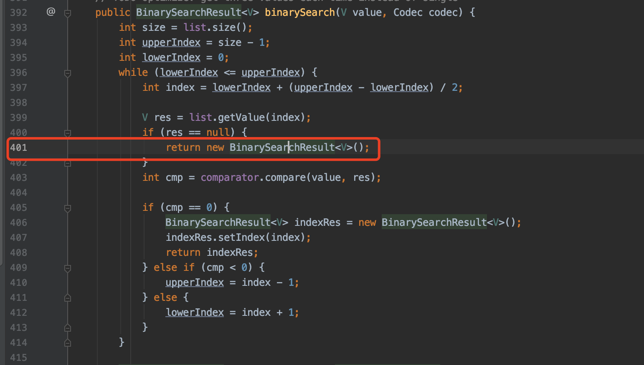Click the @ annotation icon beside line 392
Screen dimensions: 644x365
tap(51, 12)
